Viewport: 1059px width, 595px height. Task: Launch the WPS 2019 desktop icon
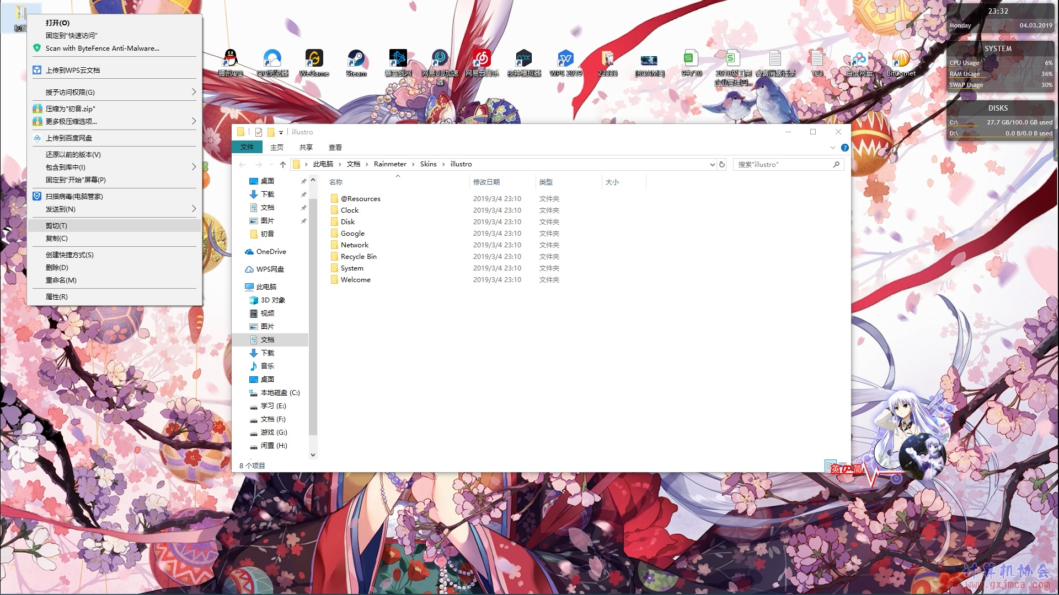click(x=566, y=62)
